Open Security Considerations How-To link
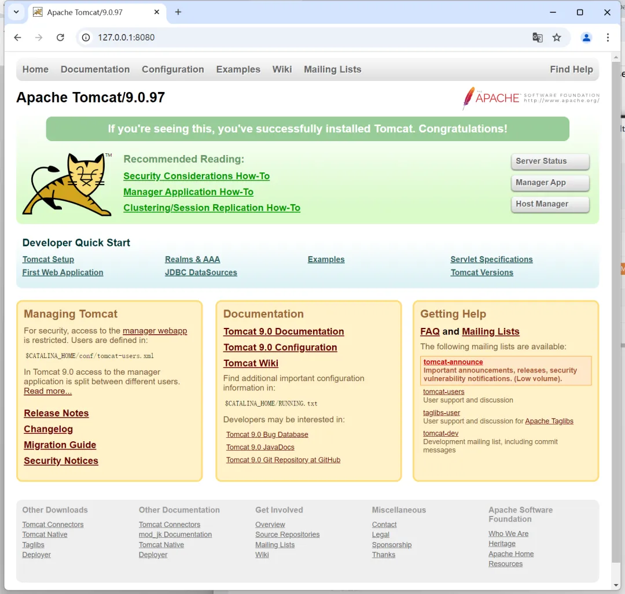625x594 pixels. click(197, 176)
